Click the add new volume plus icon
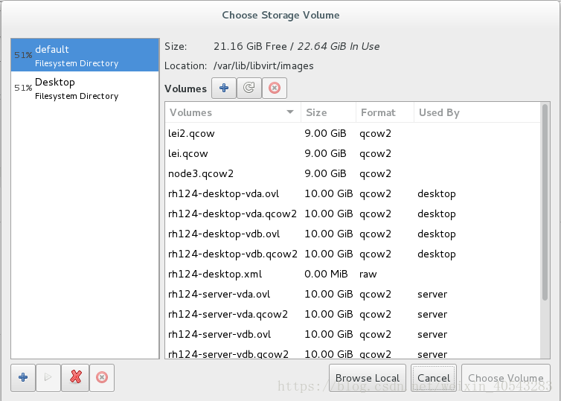 pyautogui.click(x=224, y=88)
